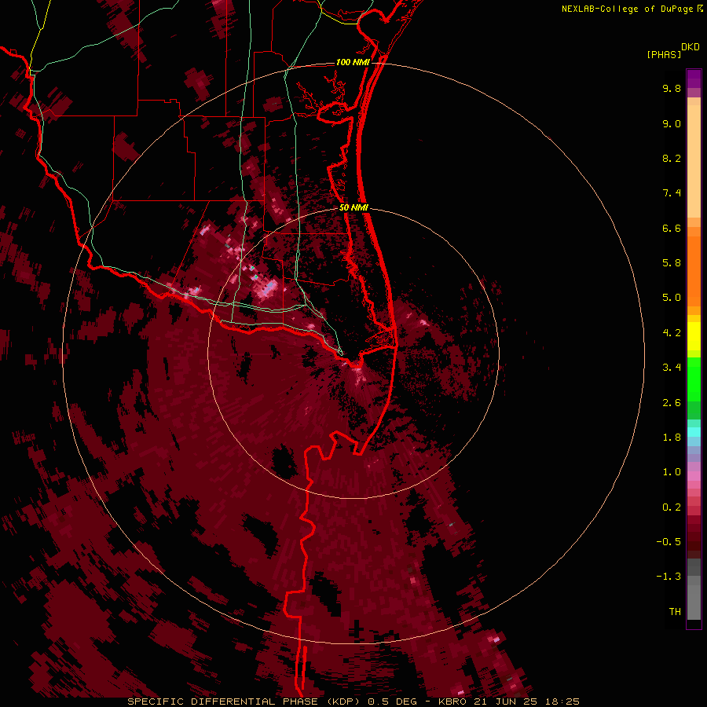Click the DKD units label above colorbar
Screen dimensions: 707x707
[x=690, y=47]
